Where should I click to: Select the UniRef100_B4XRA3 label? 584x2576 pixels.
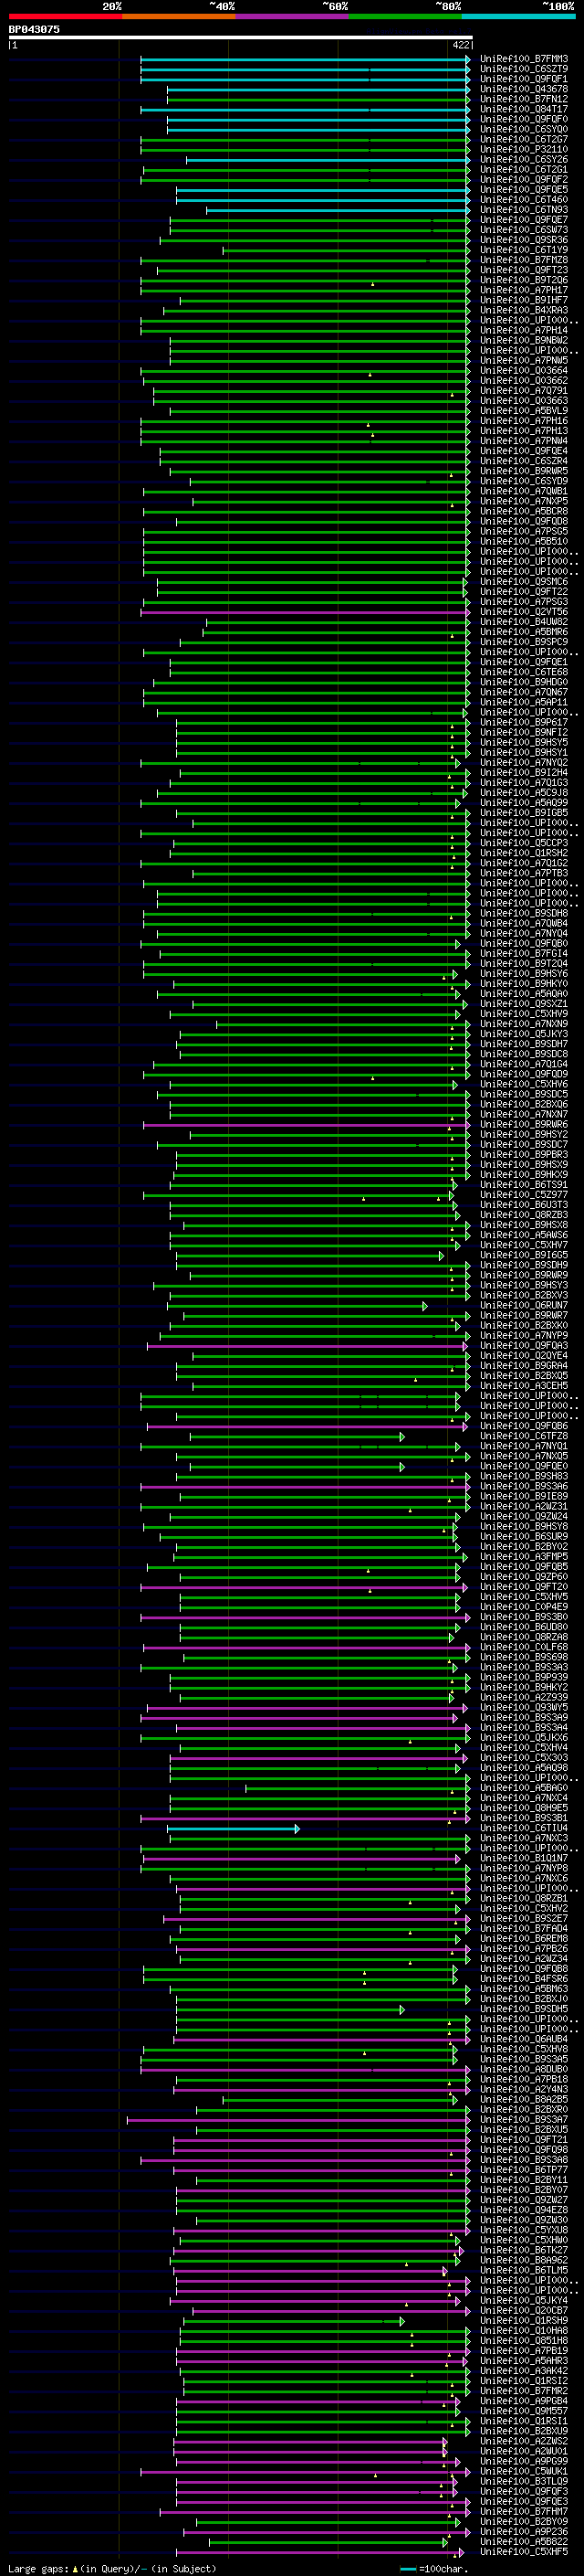pos(523,310)
